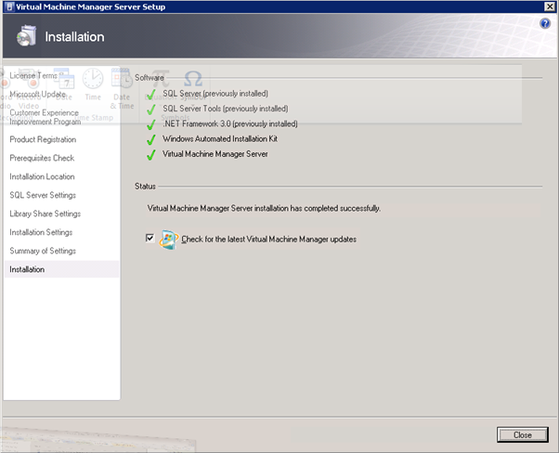Select the Microsoft Update step
This screenshot has height=453, width=559.
pyautogui.click(x=38, y=94)
